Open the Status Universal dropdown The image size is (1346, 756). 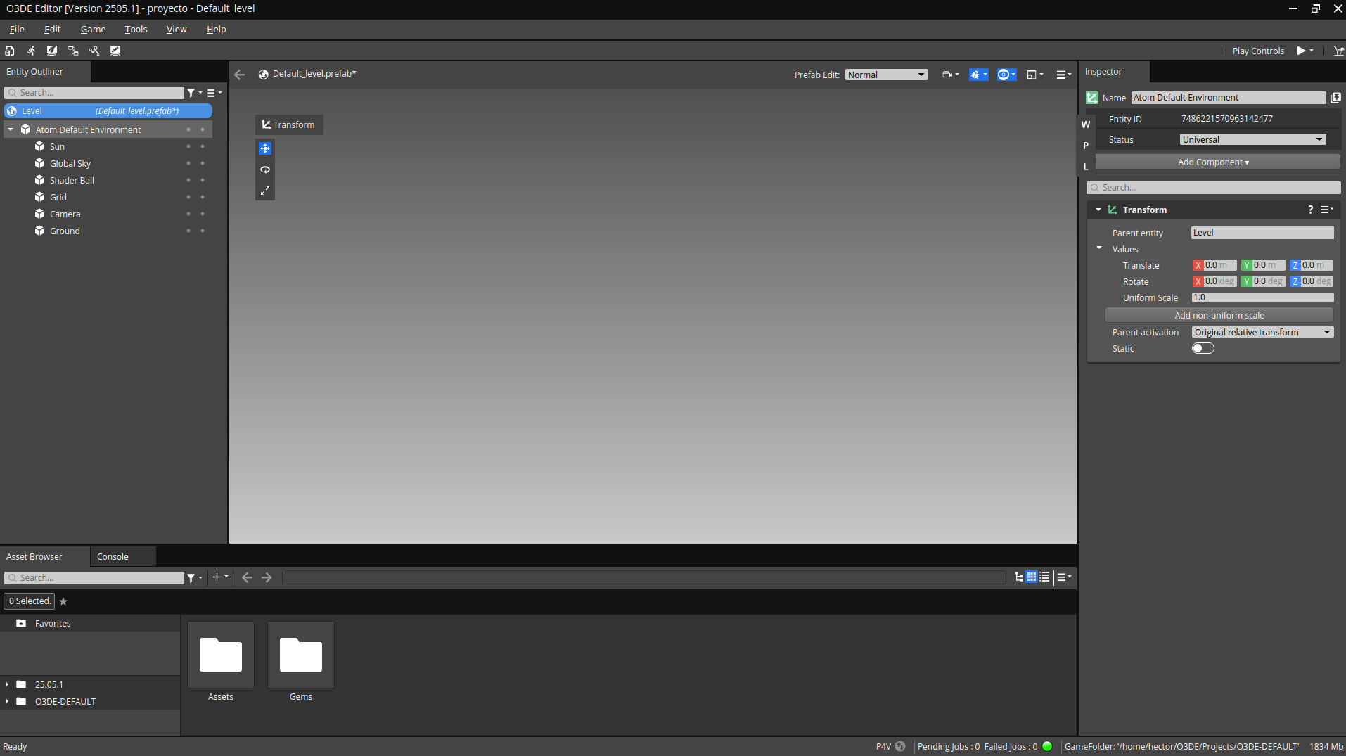point(1252,139)
